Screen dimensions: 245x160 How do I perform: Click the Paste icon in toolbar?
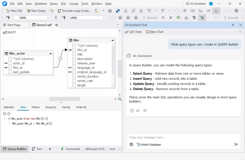[141, 11]
